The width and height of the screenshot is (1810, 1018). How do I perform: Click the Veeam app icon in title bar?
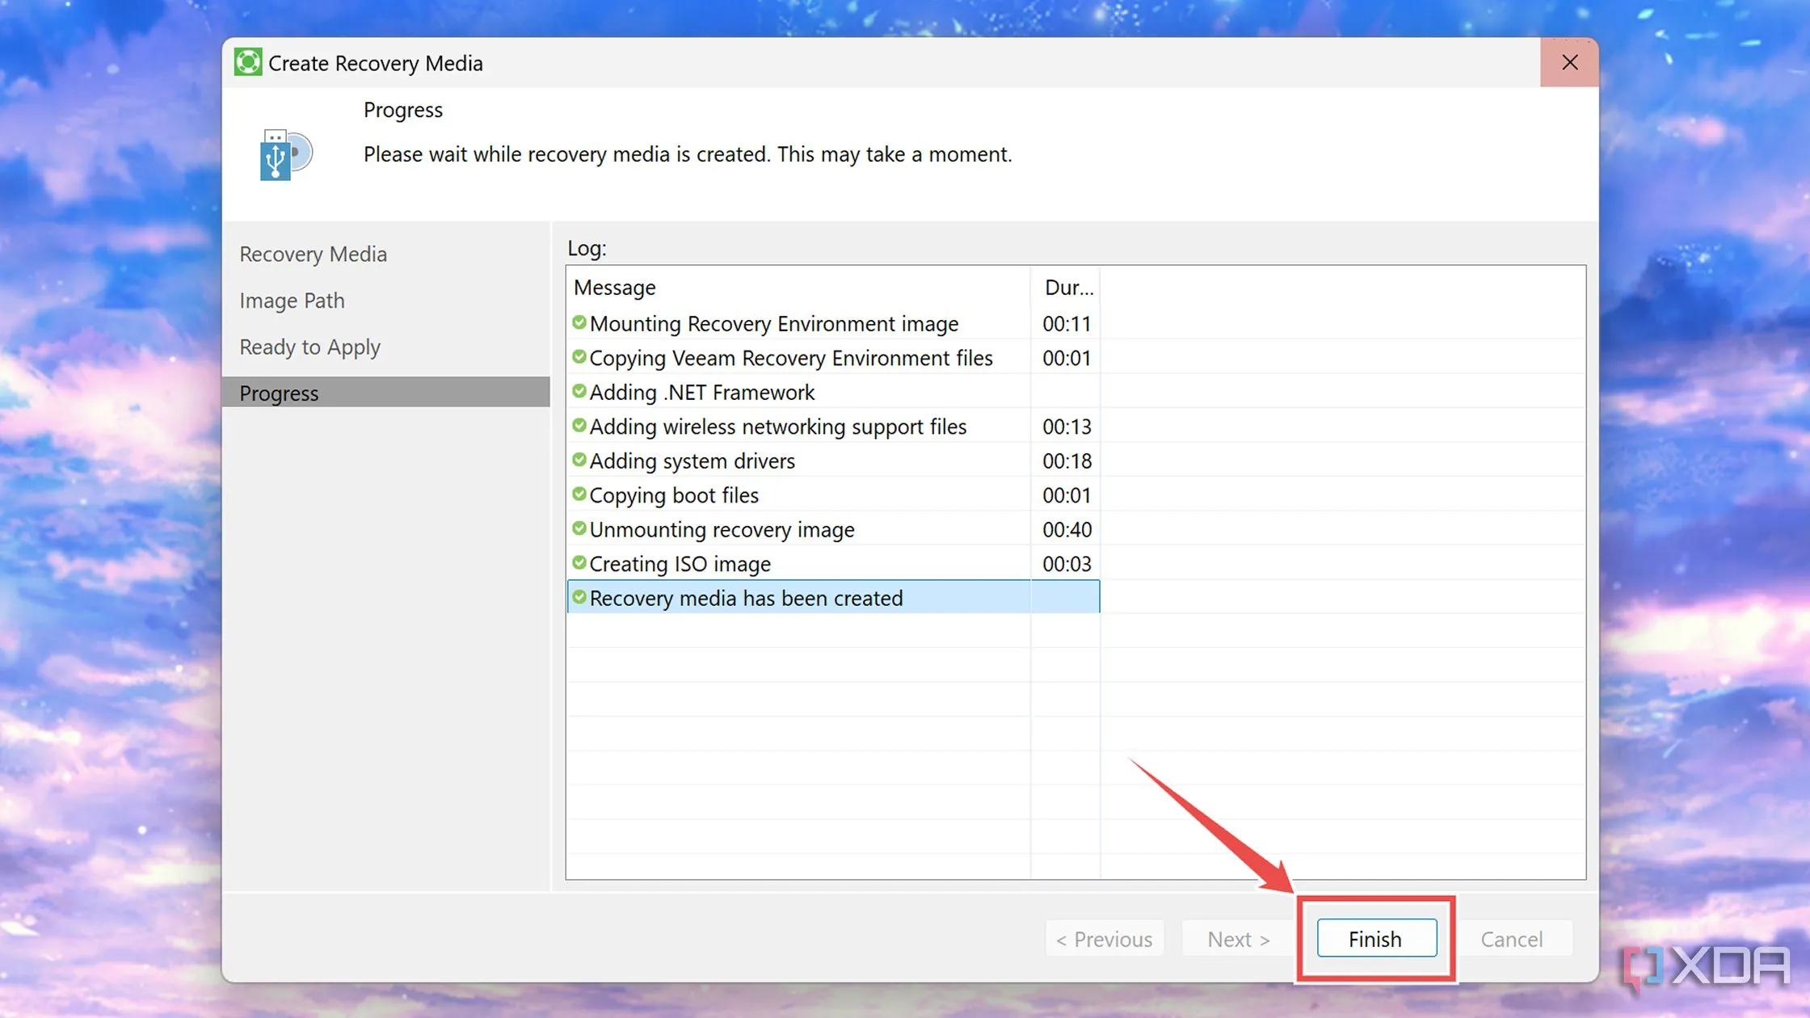(x=248, y=62)
